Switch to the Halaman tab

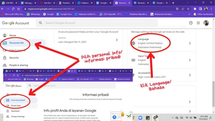pos(85,3)
